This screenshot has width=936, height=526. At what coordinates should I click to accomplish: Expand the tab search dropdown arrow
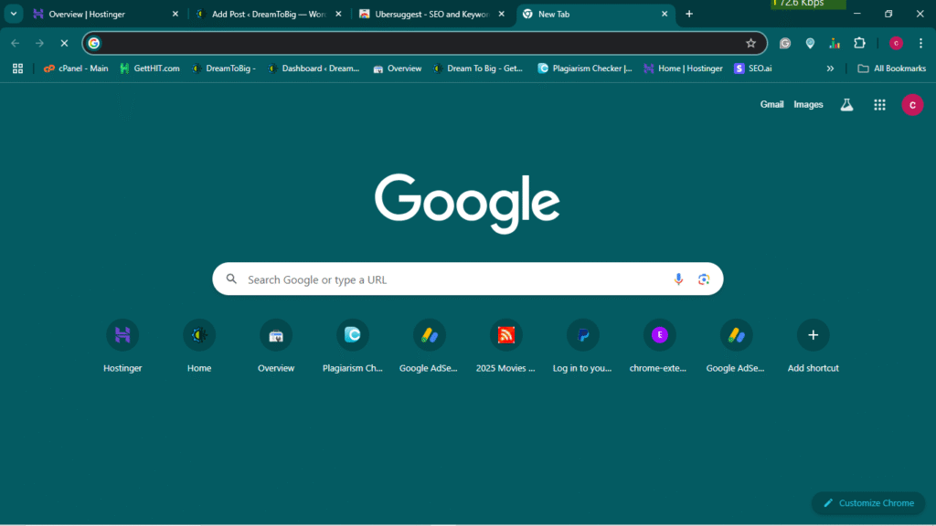coord(15,14)
